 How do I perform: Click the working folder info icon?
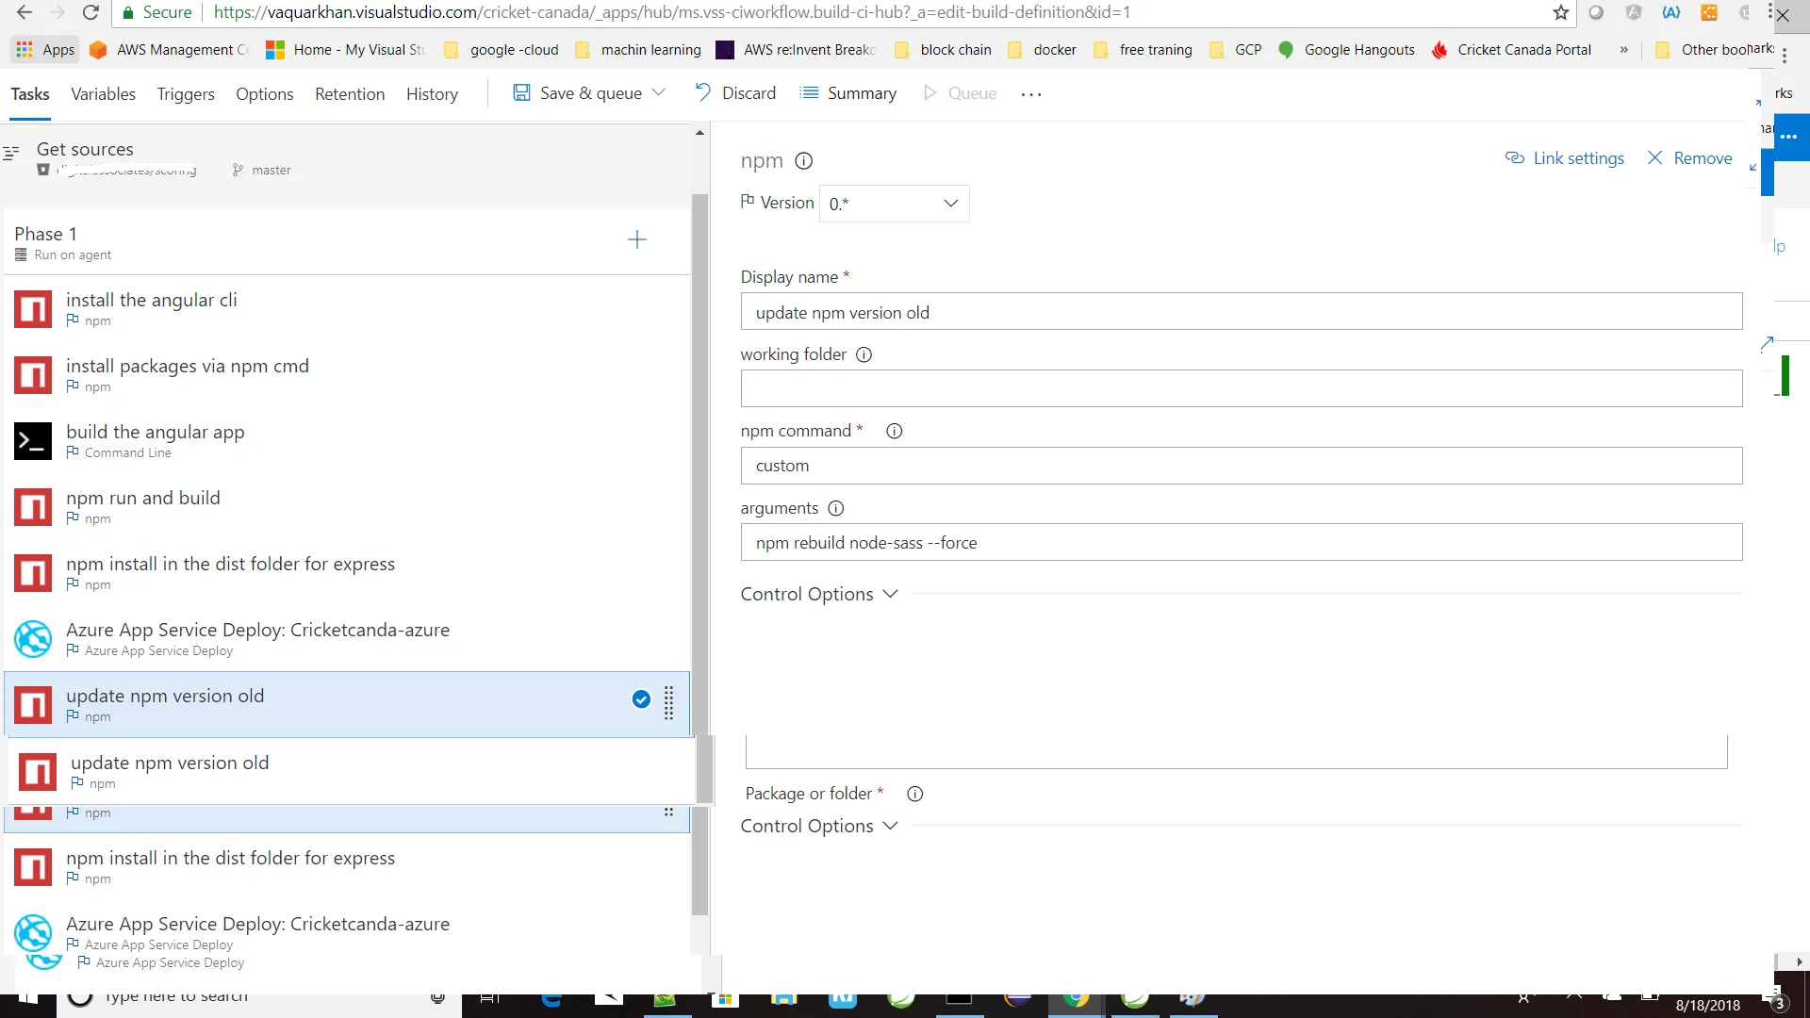864,355
